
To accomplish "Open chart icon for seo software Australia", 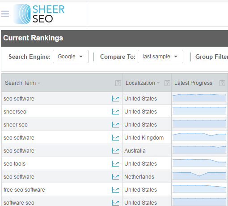I will (x=115, y=151).
